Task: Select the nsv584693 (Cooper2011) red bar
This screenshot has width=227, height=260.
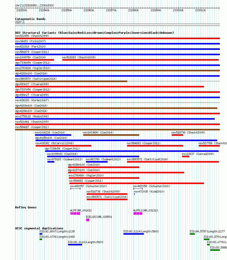Action: pyautogui.click(x=155, y=146)
